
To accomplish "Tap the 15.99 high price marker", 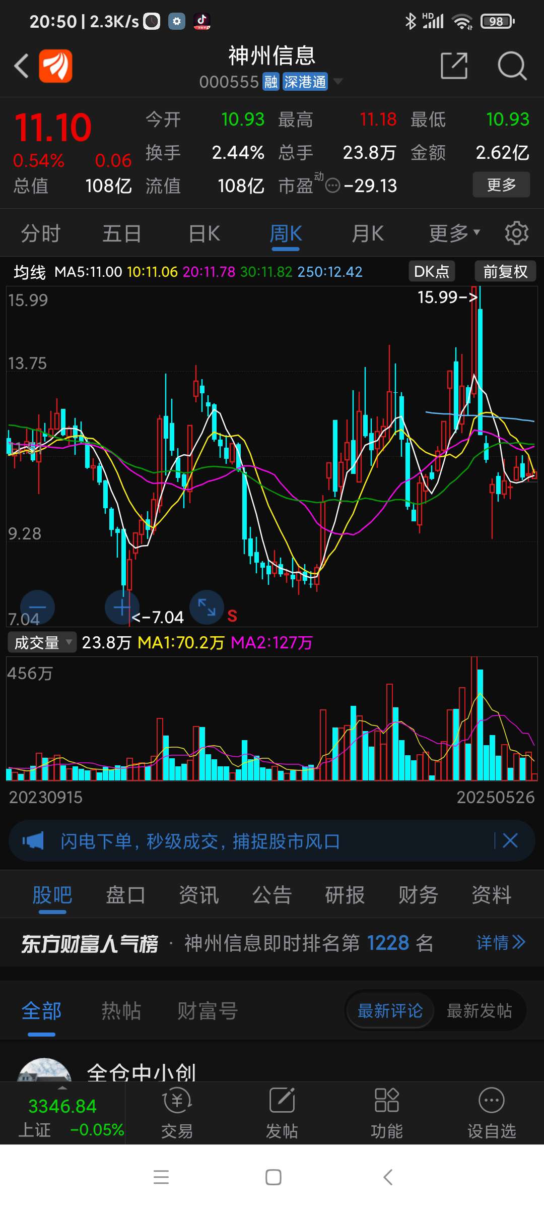I will [448, 297].
